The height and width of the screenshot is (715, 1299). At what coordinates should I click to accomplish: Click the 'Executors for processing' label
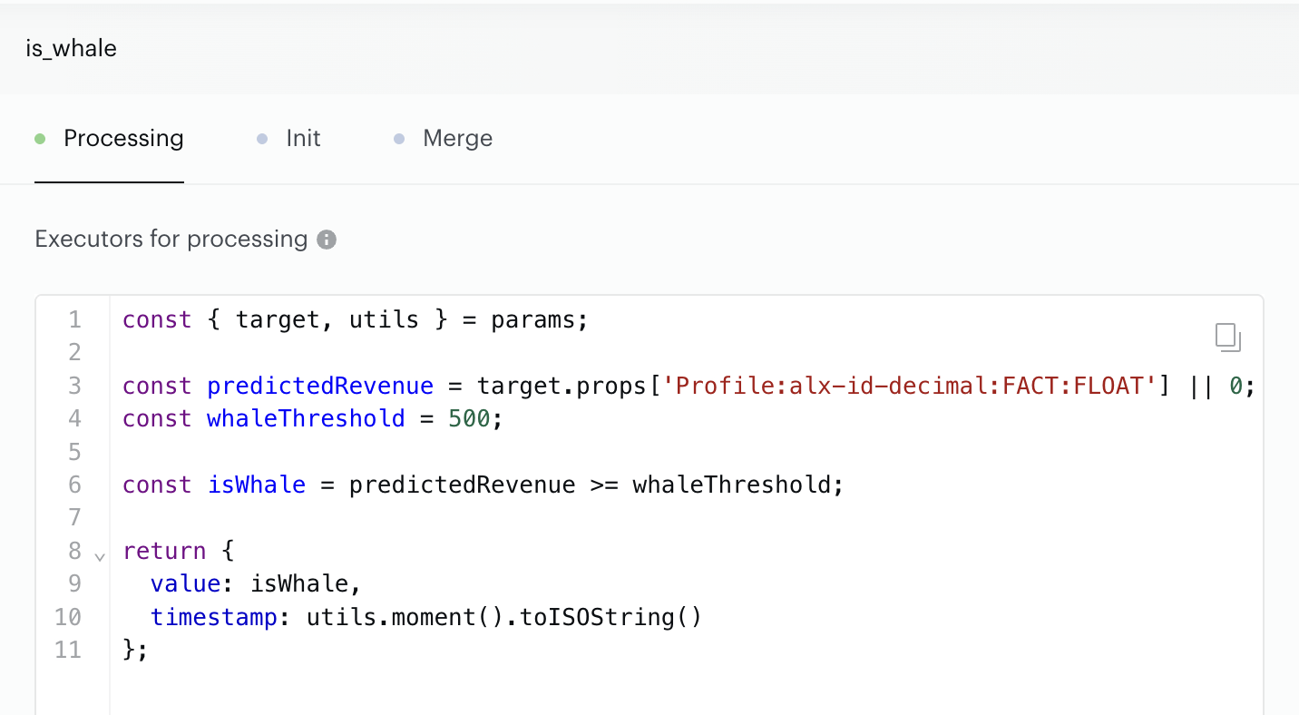click(x=171, y=240)
